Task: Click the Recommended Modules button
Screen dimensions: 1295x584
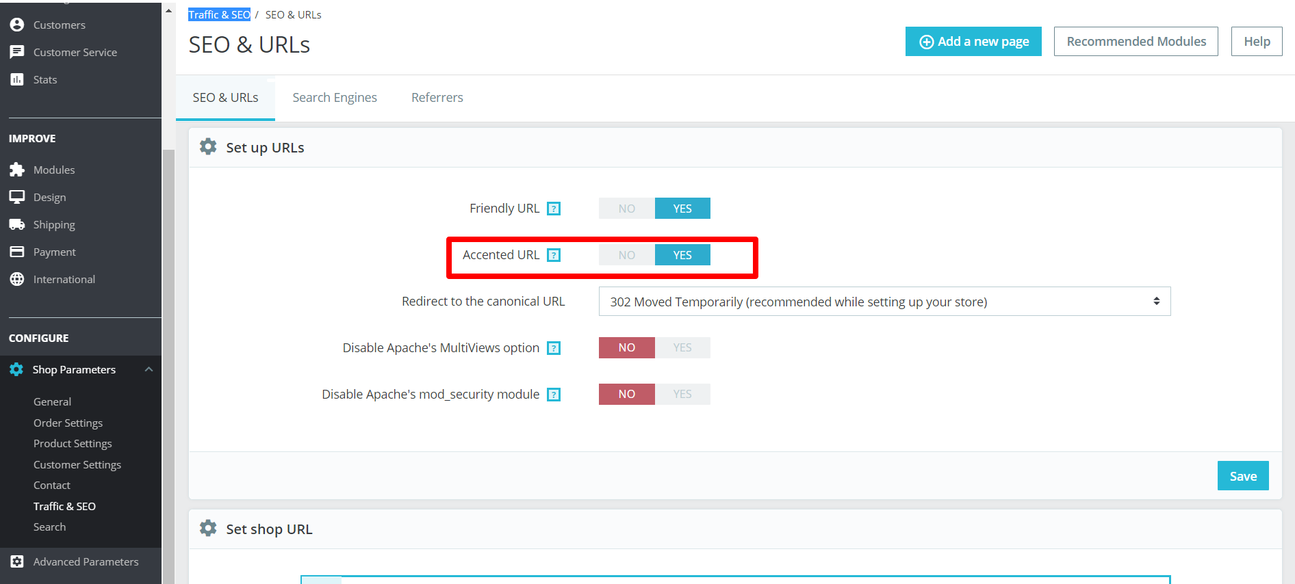Action: (1136, 42)
